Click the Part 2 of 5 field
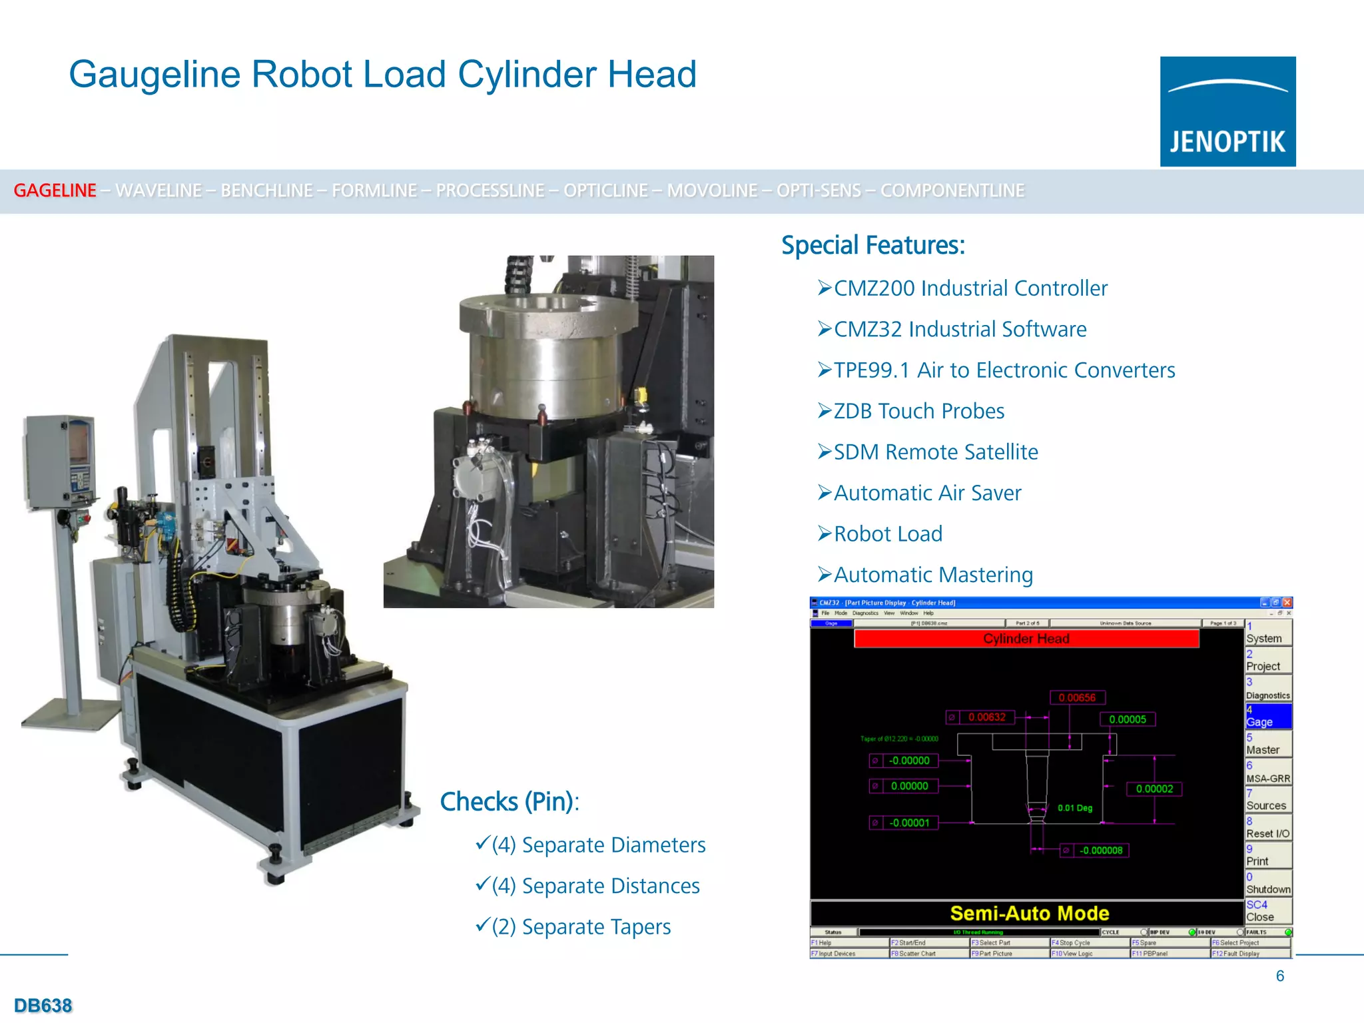This screenshot has width=1364, height=1023. pos(1026,623)
